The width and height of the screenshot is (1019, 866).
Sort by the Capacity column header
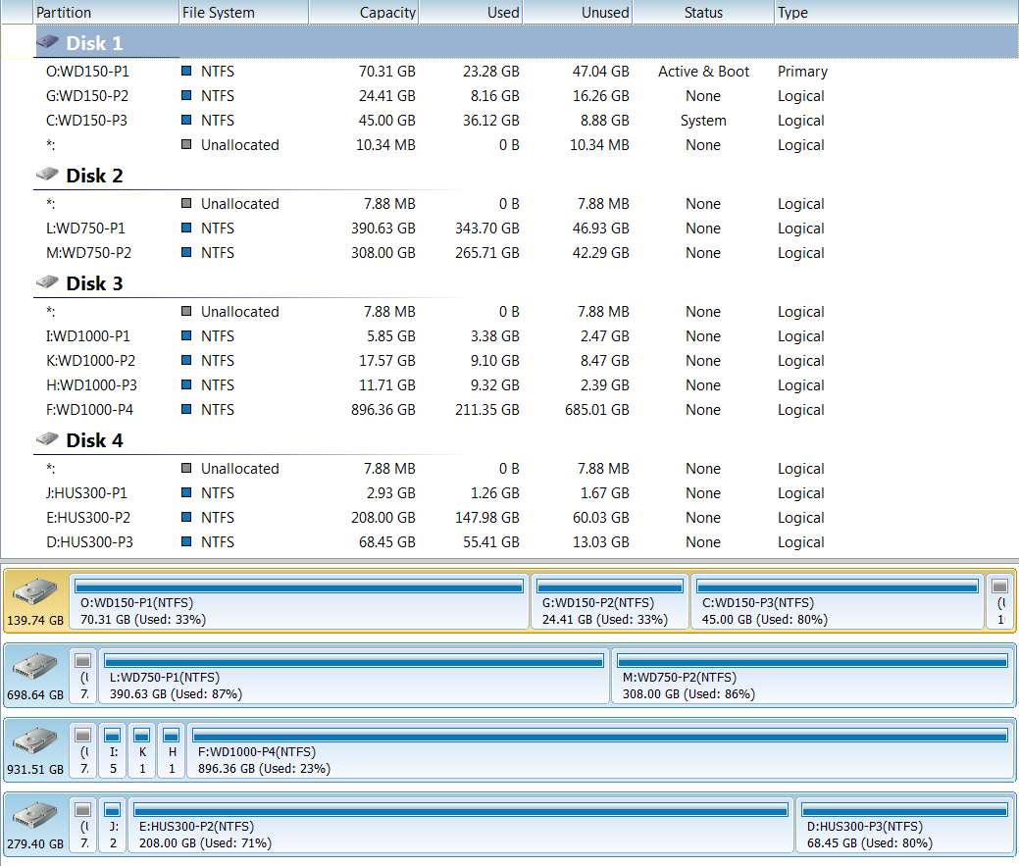click(363, 13)
